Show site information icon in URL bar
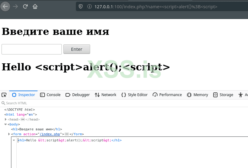Image resolution: width=248 pixels, height=168 pixels. (89, 7)
